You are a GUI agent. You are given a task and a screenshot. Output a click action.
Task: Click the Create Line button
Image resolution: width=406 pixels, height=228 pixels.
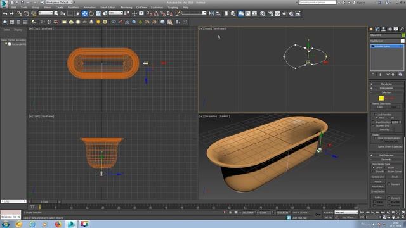pos(378,177)
